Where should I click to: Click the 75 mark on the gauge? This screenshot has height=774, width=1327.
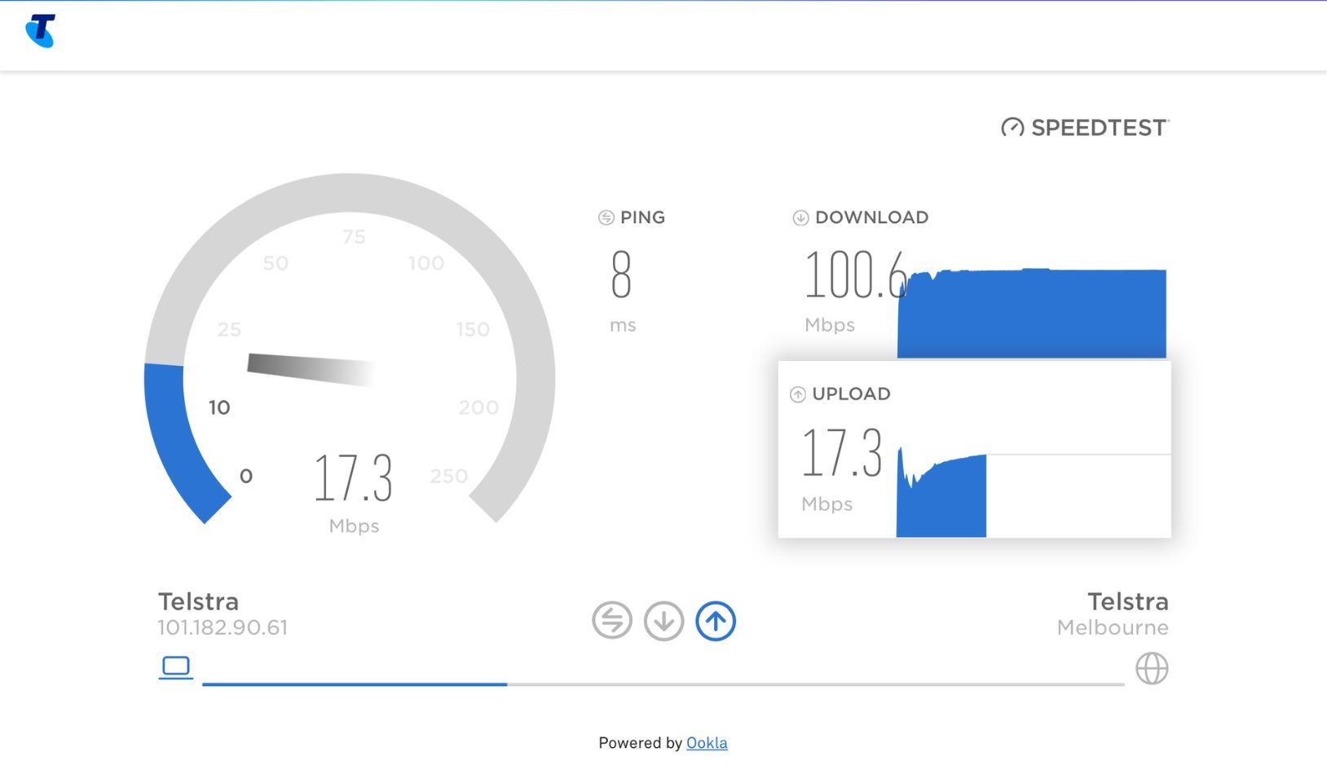(354, 237)
